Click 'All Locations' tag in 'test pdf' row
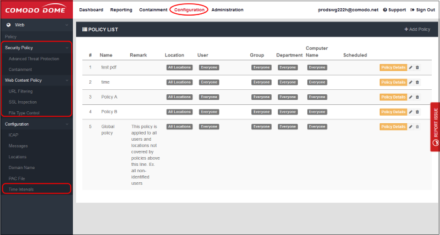The height and width of the screenshot is (235, 440). tap(179, 68)
